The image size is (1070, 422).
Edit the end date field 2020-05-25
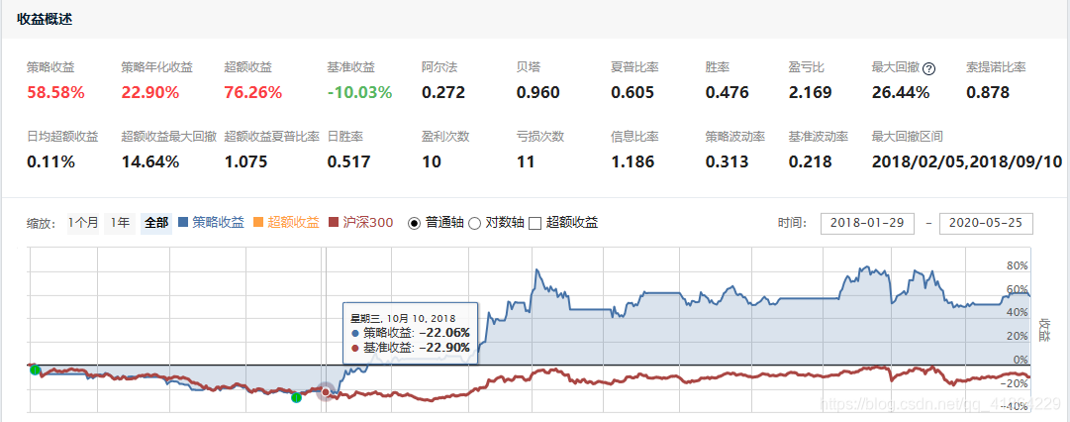pyautogui.click(x=986, y=223)
